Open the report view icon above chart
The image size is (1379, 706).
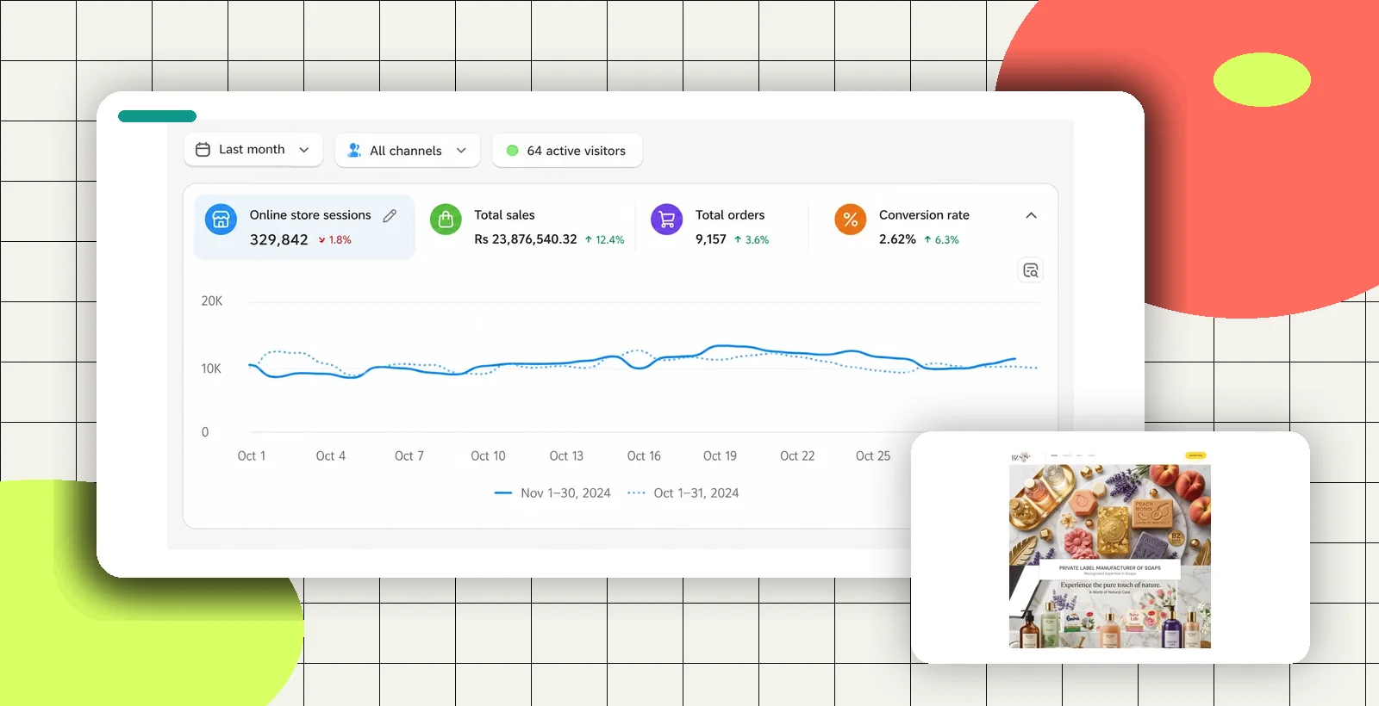pos(1031,270)
